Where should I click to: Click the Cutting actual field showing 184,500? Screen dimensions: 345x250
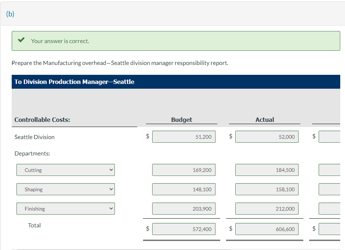pos(267,170)
